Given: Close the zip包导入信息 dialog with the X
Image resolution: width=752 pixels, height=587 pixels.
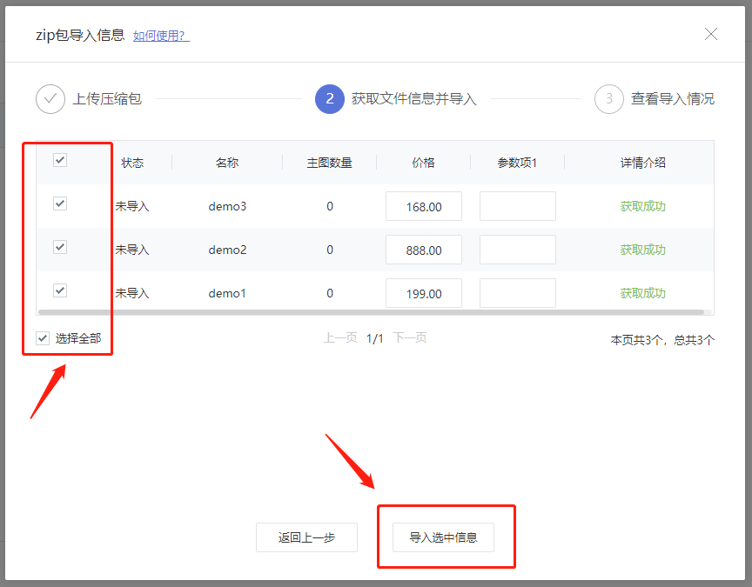Looking at the screenshot, I should [x=711, y=34].
